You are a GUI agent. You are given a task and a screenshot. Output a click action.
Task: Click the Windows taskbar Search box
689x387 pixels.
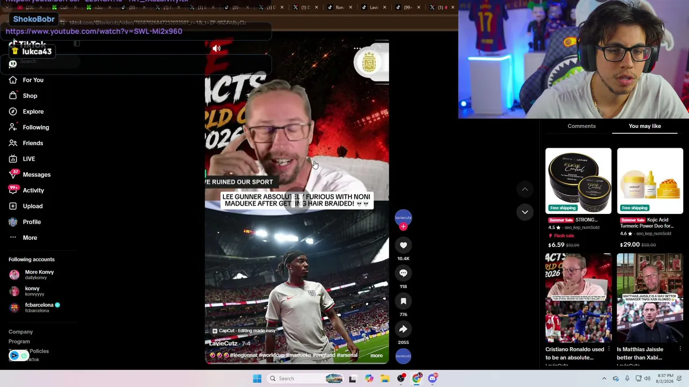[x=305, y=378]
